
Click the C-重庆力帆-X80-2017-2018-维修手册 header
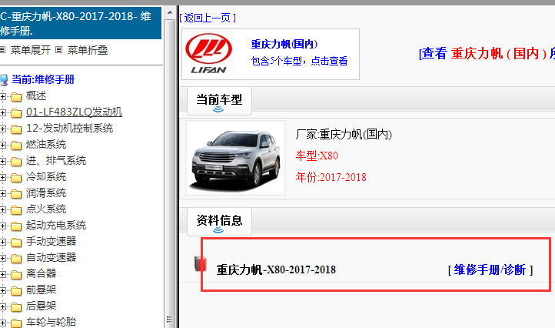pos(81,23)
